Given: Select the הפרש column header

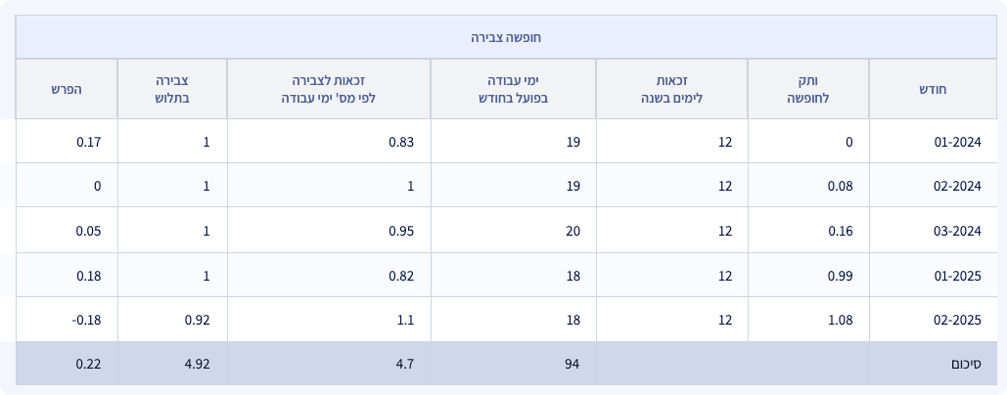Looking at the screenshot, I should point(67,89).
